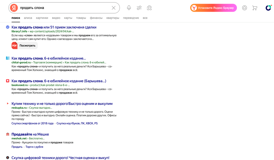This screenshot has width=274, height=160.
Task: Click the Yandex logo in search box
Action: [x=14, y=8]
